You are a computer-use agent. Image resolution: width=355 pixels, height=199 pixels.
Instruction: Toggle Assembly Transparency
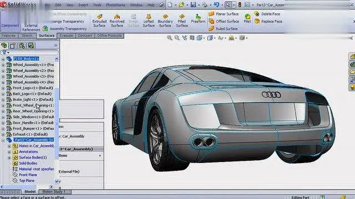64,29
